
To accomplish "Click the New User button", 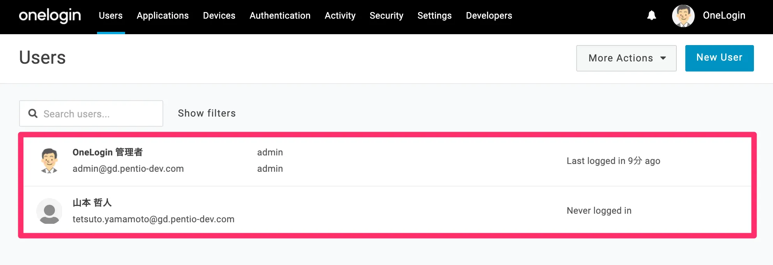I will click(719, 58).
